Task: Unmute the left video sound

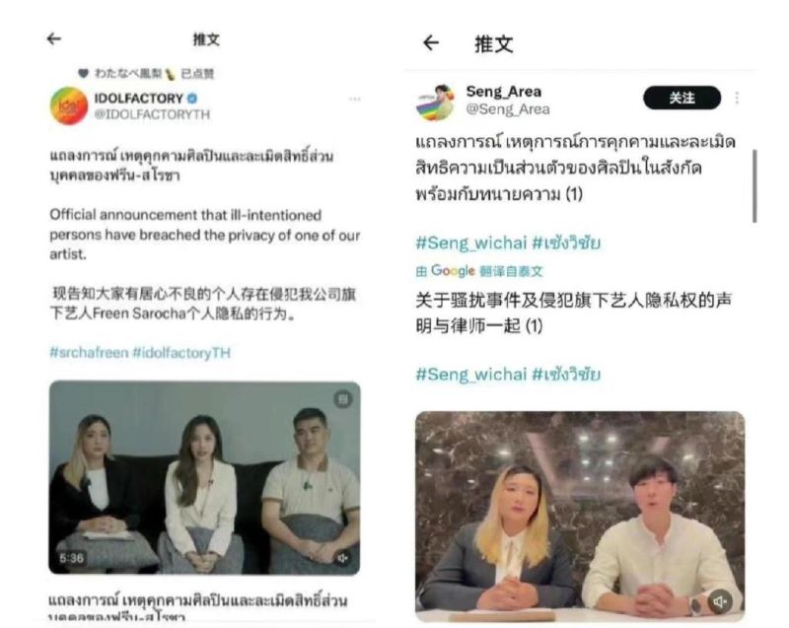Action: [342, 558]
